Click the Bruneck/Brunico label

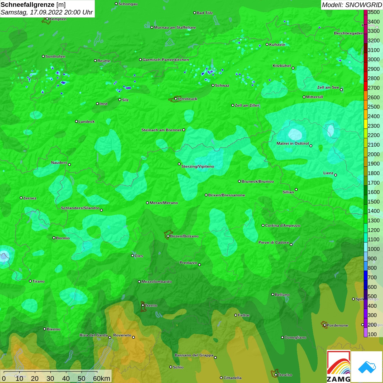click(257, 181)
